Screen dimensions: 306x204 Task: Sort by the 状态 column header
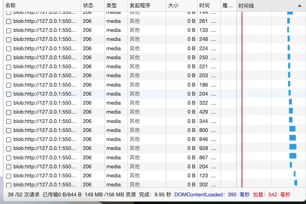[88, 6]
